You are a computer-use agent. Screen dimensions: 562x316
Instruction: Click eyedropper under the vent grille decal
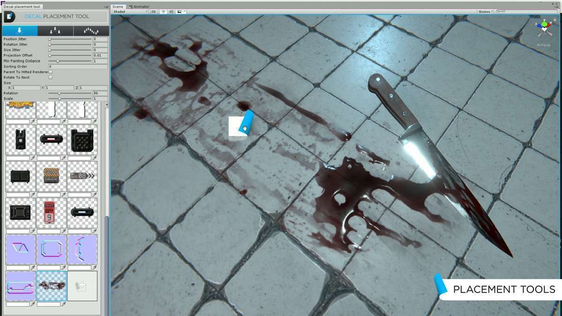33,195
